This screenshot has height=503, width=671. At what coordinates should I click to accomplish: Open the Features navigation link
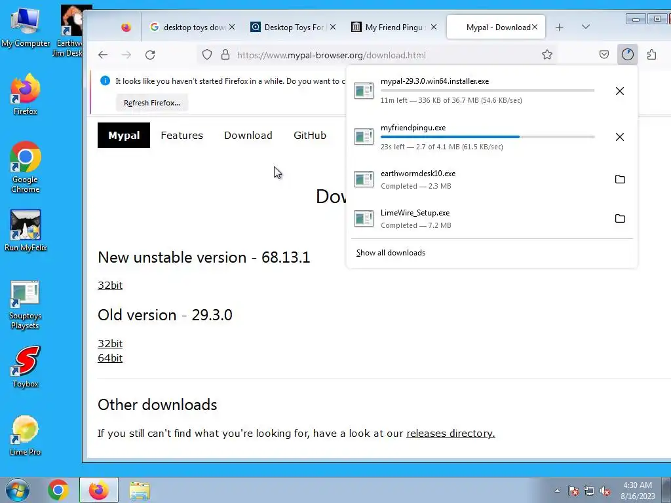tap(182, 135)
